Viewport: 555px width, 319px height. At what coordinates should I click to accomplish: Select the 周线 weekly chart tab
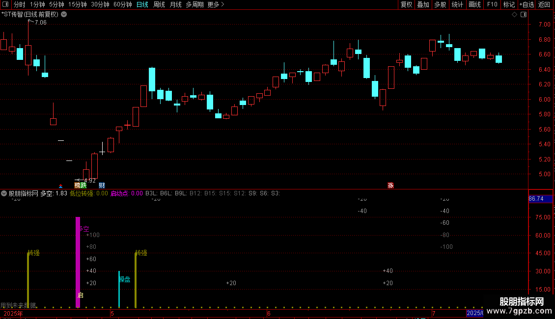tap(159, 4)
